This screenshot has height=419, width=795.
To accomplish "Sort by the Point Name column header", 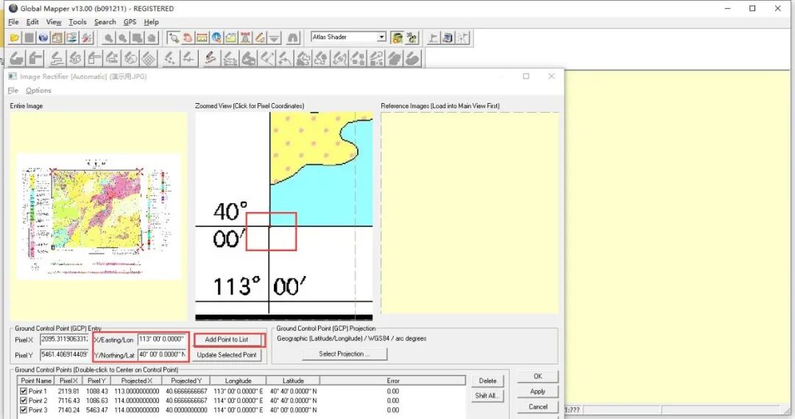I will tap(36, 381).
